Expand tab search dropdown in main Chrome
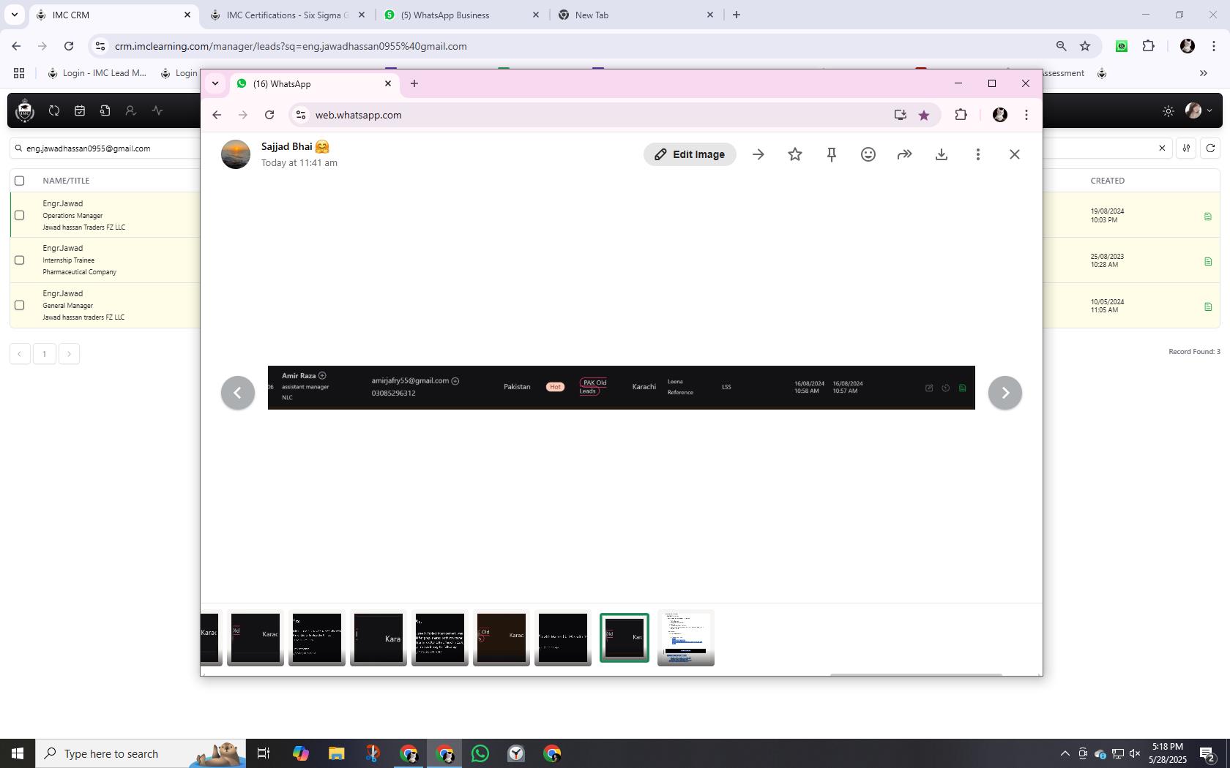Image resolution: width=1230 pixels, height=768 pixels. pos(14,15)
